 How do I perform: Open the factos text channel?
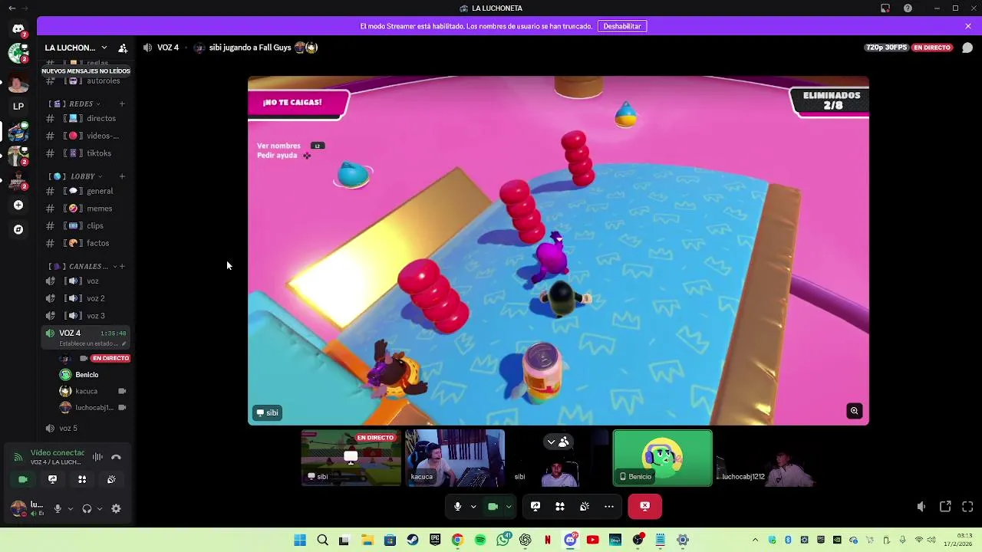(86, 243)
